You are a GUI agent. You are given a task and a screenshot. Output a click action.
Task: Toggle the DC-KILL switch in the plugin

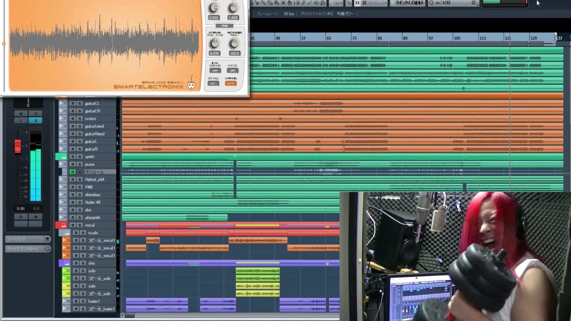pyautogui.click(x=214, y=83)
